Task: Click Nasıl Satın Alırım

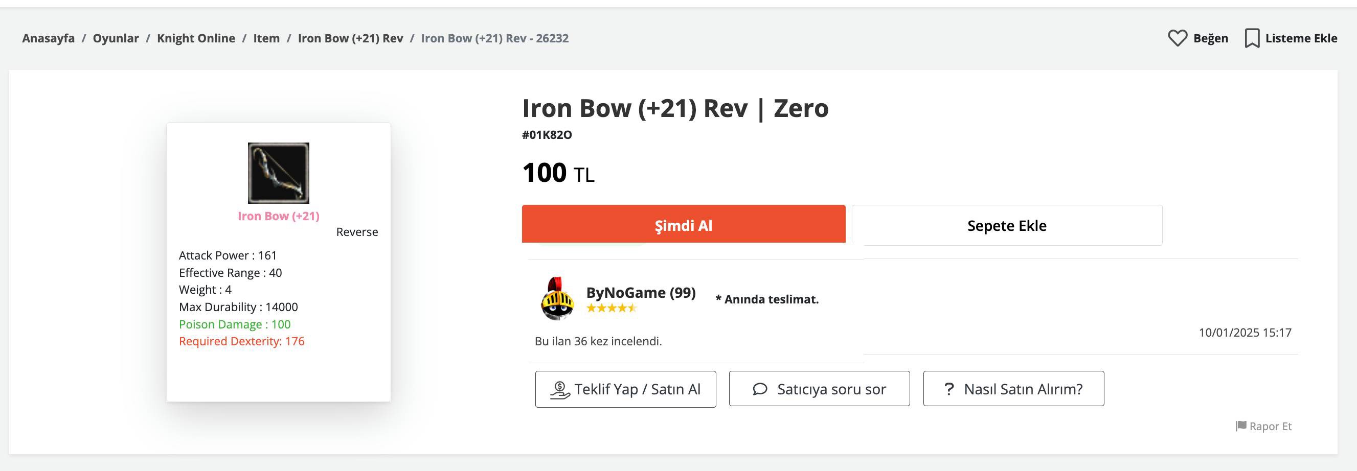Action: pyautogui.click(x=1013, y=389)
